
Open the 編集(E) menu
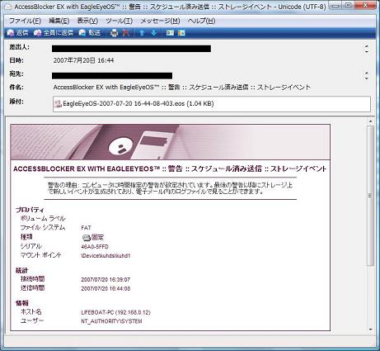(x=59, y=21)
